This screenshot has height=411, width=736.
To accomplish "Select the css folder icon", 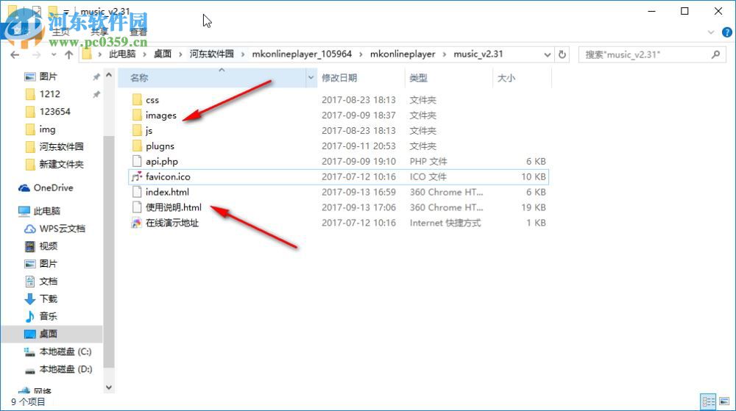I will [x=137, y=99].
